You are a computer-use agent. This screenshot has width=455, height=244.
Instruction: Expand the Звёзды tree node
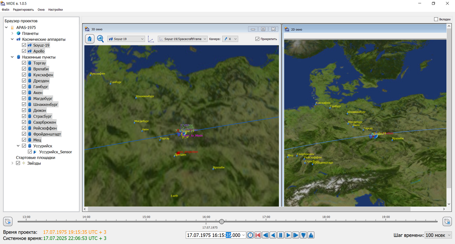click(12, 163)
